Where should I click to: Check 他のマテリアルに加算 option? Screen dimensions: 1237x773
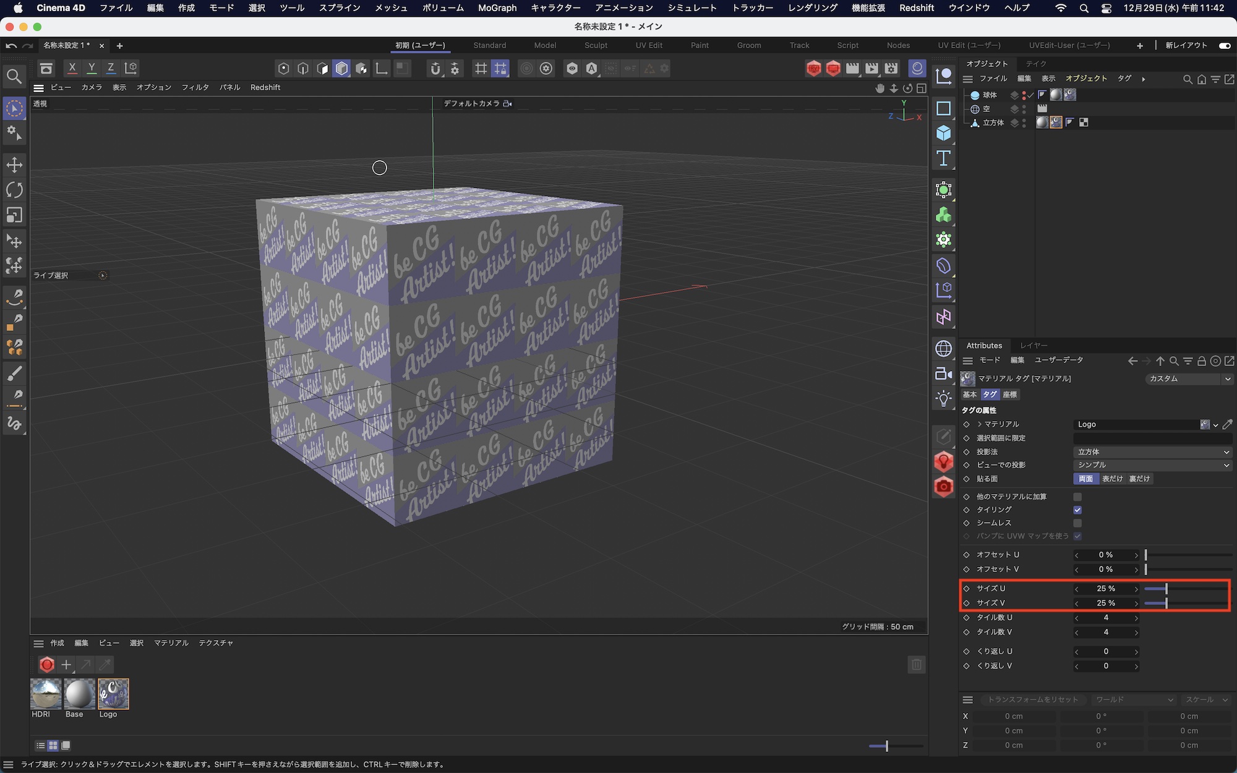[x=1077, y=497]
